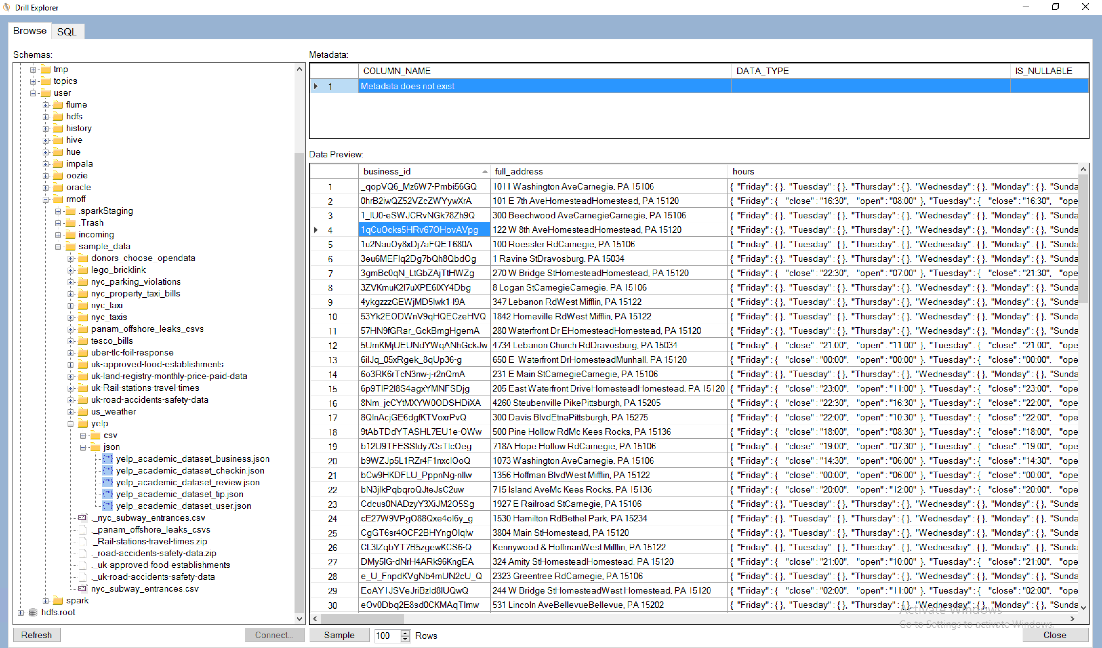
Task: Collapse the sample_data folder tree
Action: coord(58,247)
